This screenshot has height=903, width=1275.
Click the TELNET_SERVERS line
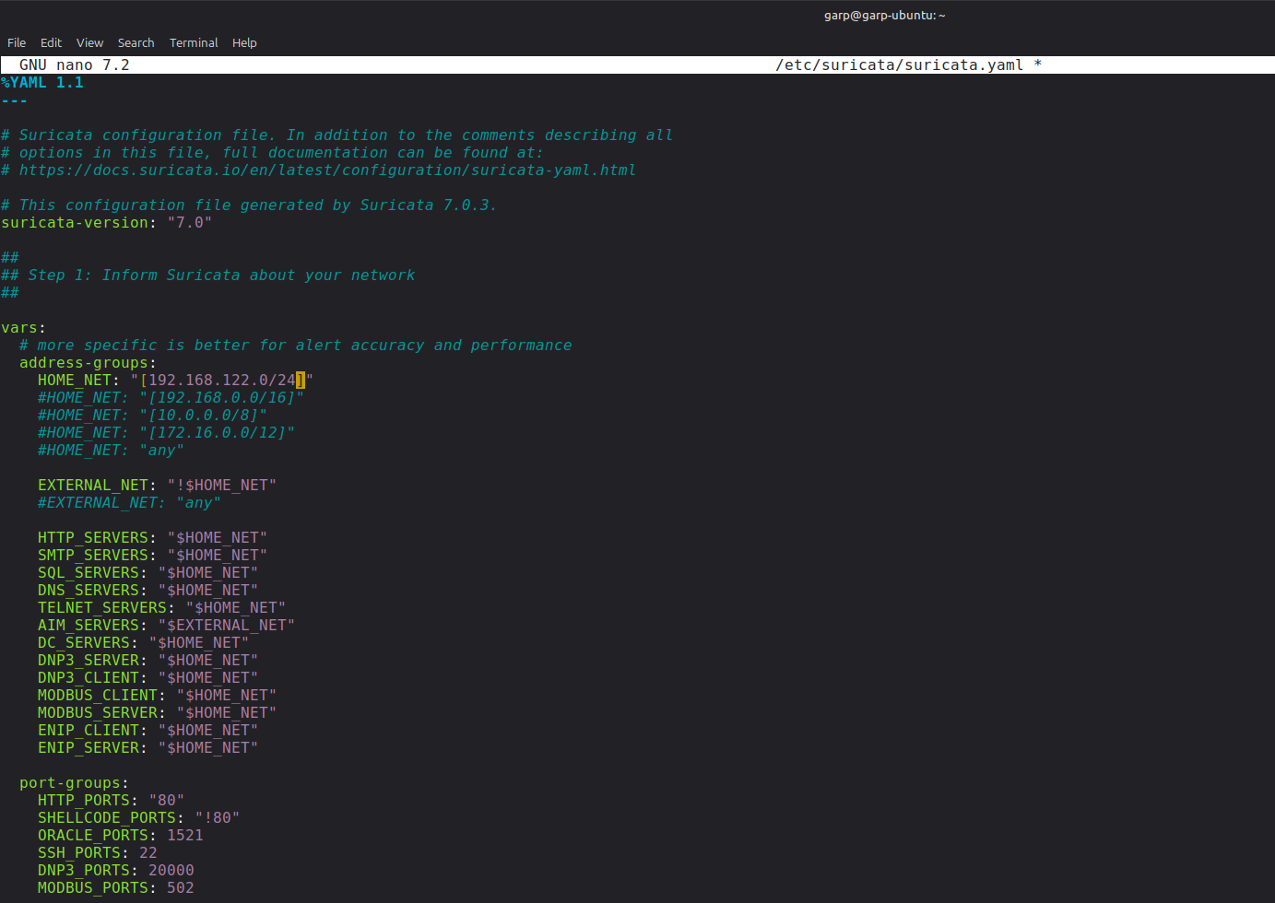coord(162,608)
